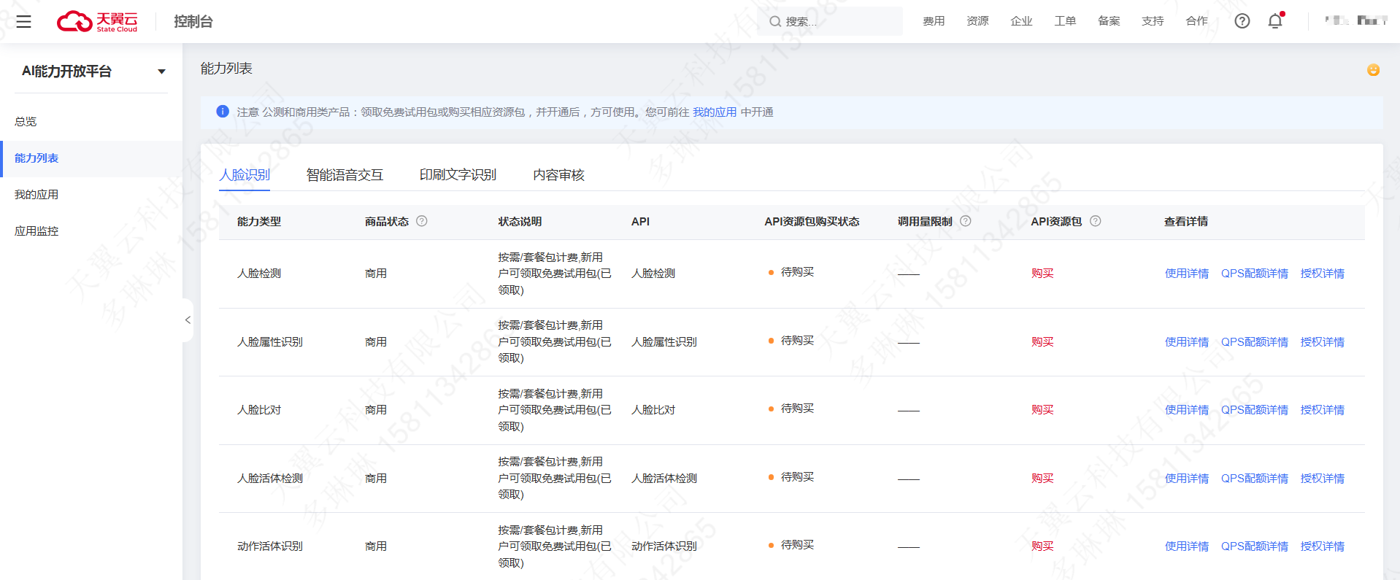The width and height of the screenshot is (1400, 580).
Task: Open the 支持 top menu
Action: (x=1153, y=21)
